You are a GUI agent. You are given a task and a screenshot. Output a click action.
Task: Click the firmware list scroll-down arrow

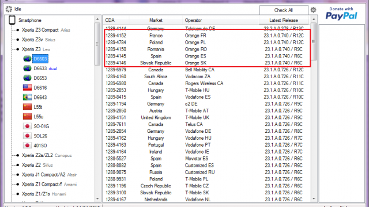click(x=314, y=199)
